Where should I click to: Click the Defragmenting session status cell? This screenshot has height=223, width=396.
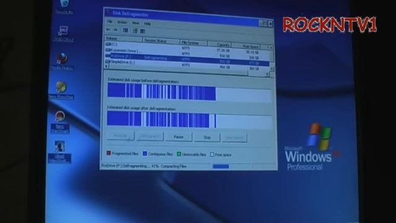click(x=157, y=58)
